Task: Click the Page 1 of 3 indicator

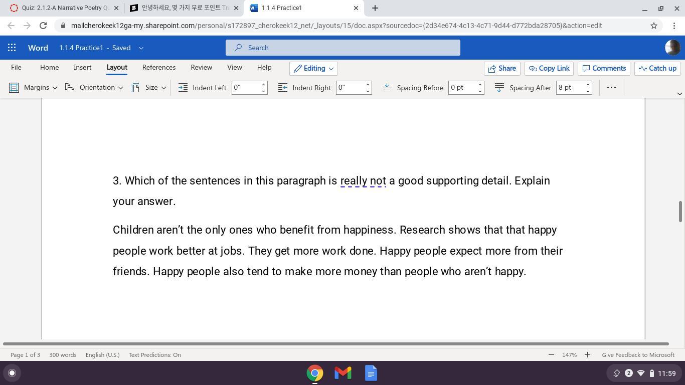Action: coord(25,355)
